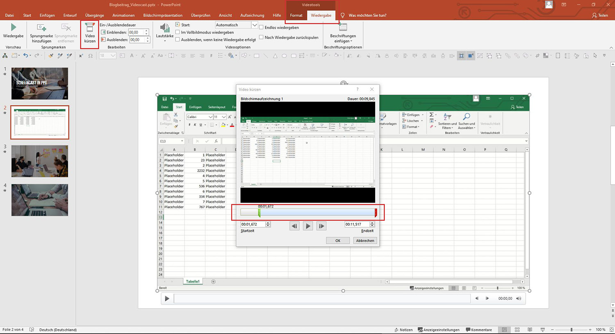Image resolution: width=615 pixels, height=334 pixels.
Task: Click the zoom slider in status bar
Action: [571, 329]
